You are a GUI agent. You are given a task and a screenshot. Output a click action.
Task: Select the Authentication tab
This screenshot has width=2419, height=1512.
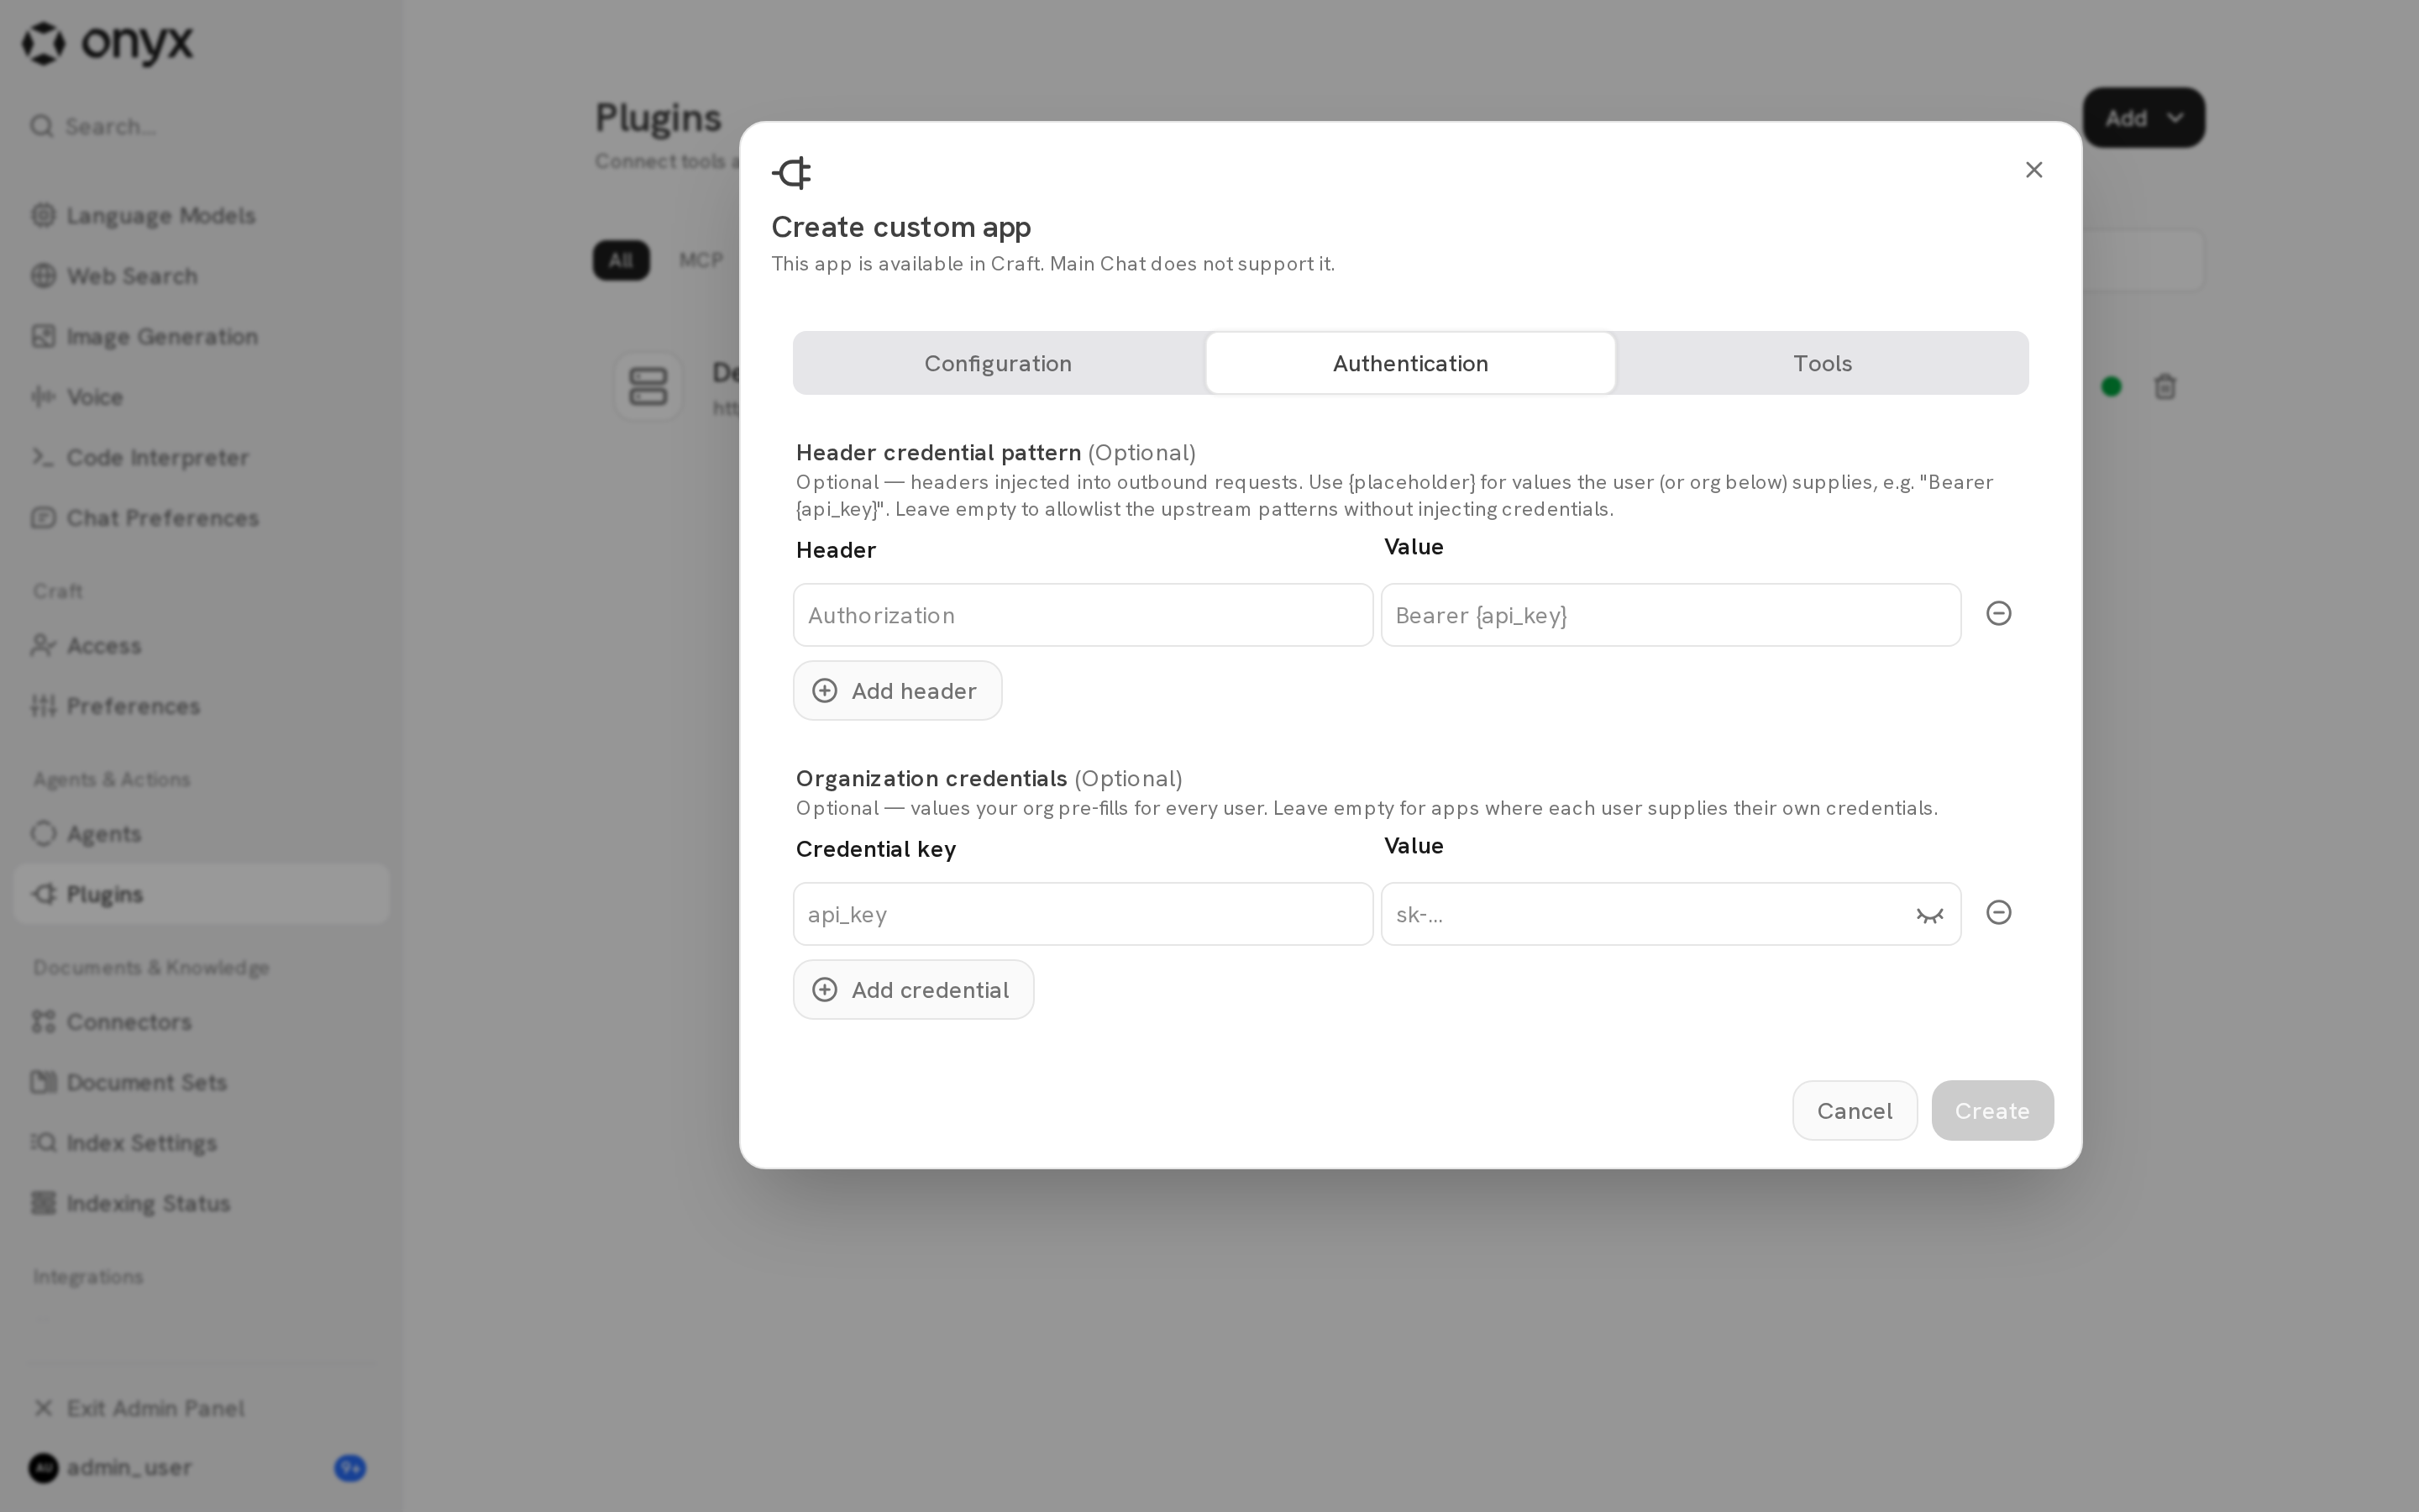click(x=1409, y=363)
